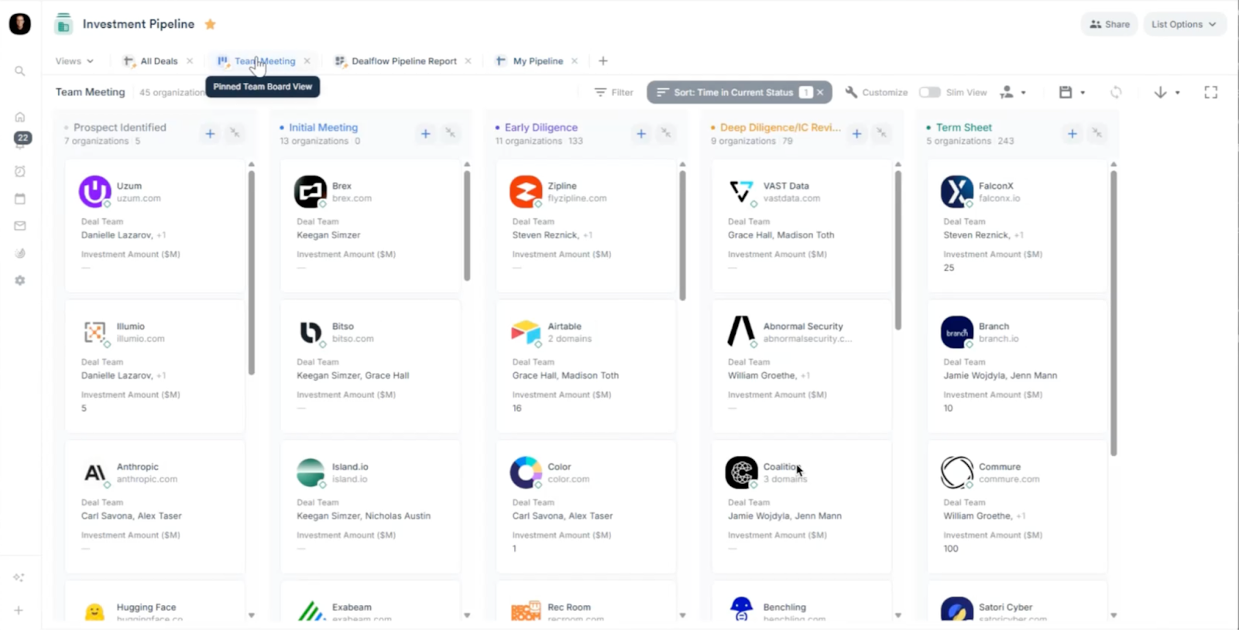Open the mail envelope icon in sidebar
Viewport: 1239px width, 630px height.
click(x=20, y=226)
